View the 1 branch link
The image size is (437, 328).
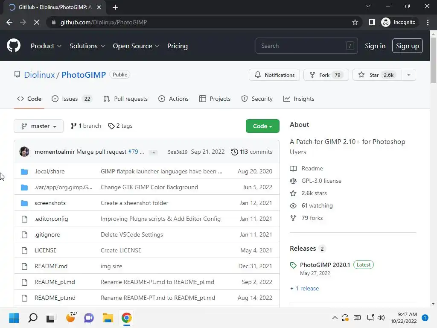pyautogui.click(x=86, y=126)
